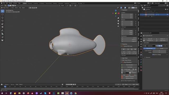Open the timeline Playback dropdown
The height and width of the screenshot is (95, 169).
7,84
